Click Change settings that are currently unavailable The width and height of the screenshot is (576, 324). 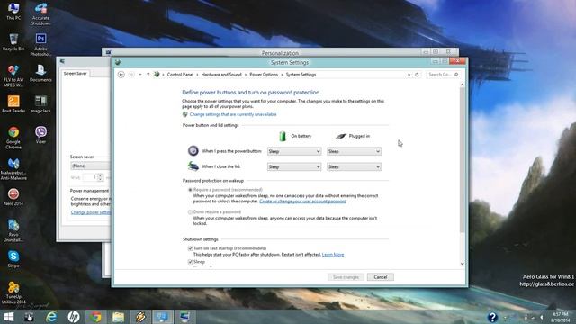[233, 114]
